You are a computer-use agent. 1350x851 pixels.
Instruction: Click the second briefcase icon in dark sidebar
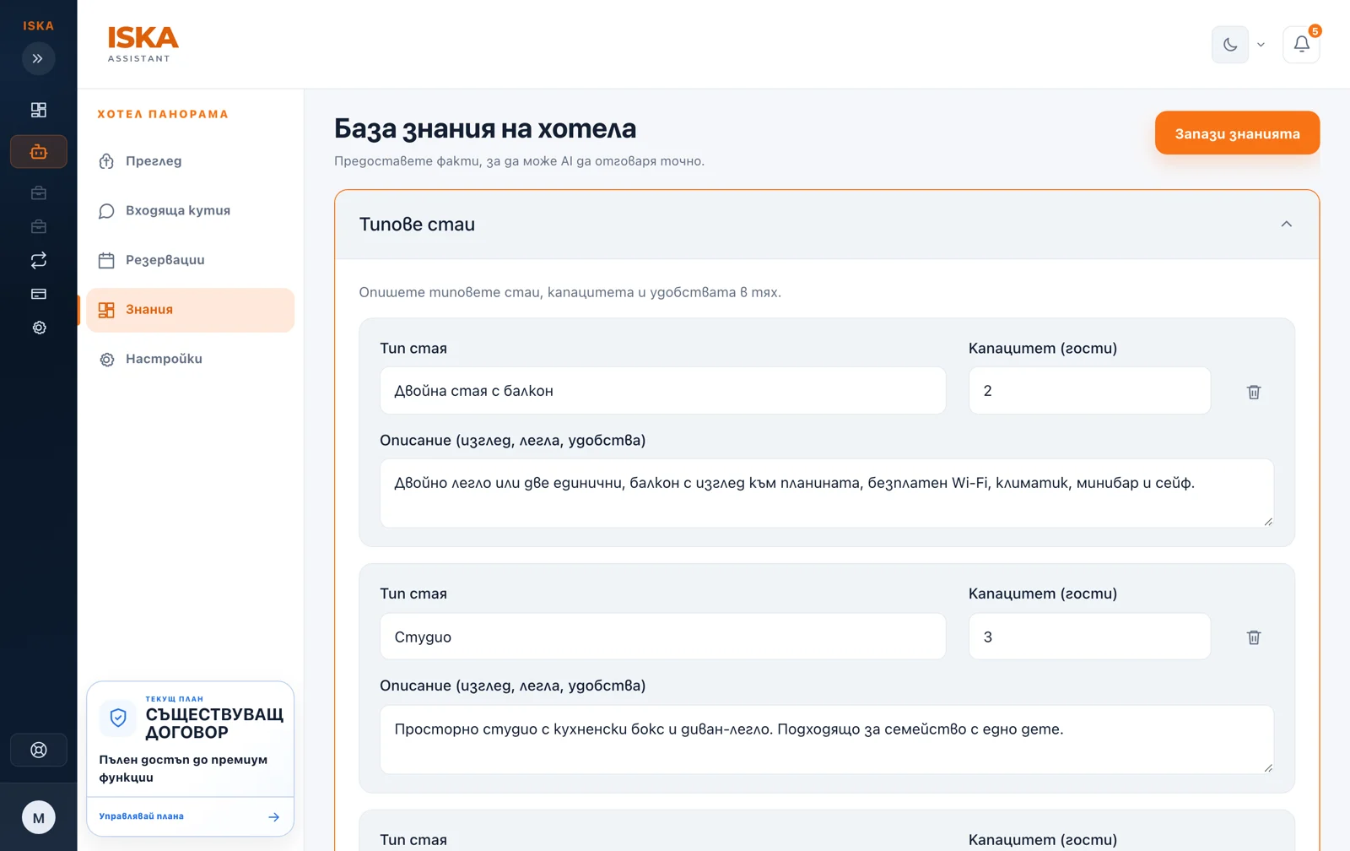pyautogui.click(x=38, y=226)
